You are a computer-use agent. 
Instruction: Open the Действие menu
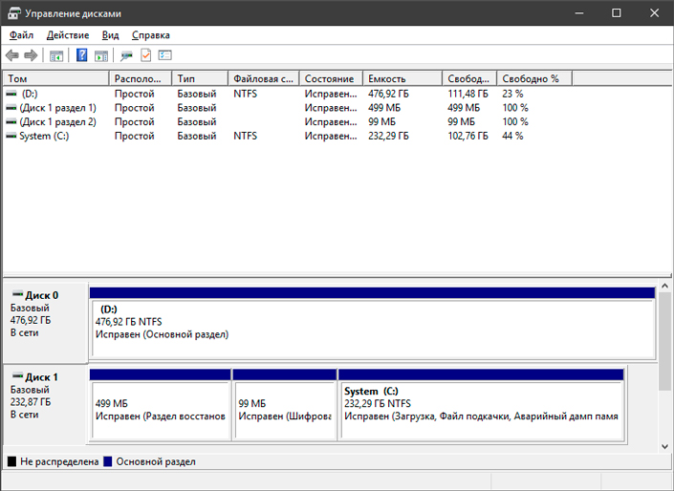(68, 35)
